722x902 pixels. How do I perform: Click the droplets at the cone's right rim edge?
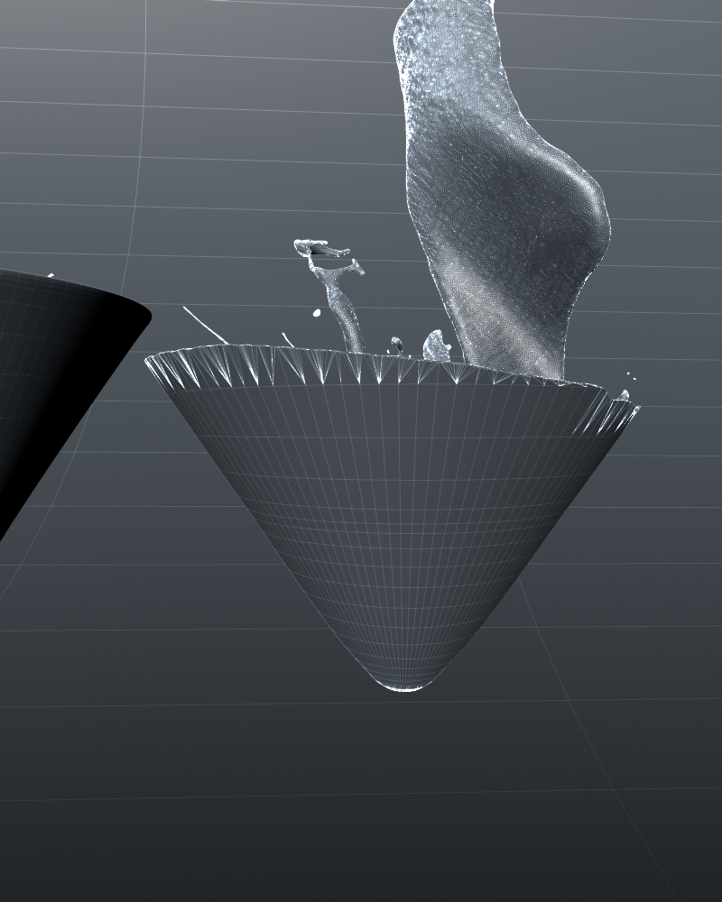[625, 395]
